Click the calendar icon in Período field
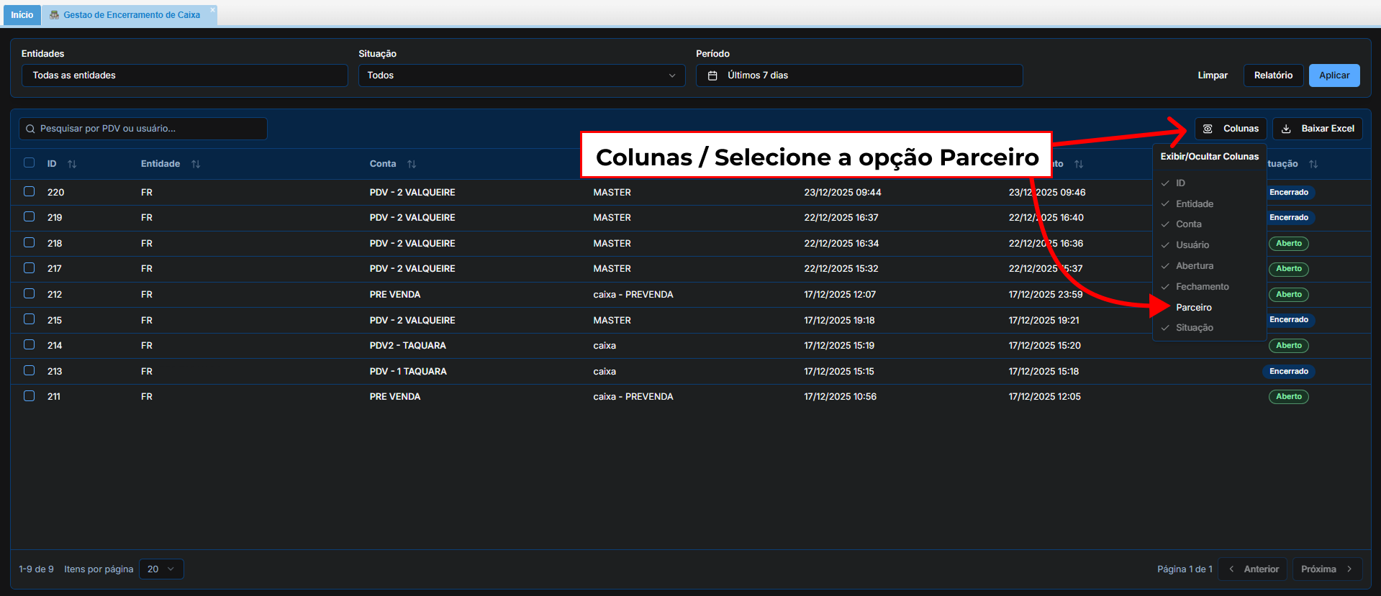The height and width of the screenshot is (596, 1381). pos(712,75)
